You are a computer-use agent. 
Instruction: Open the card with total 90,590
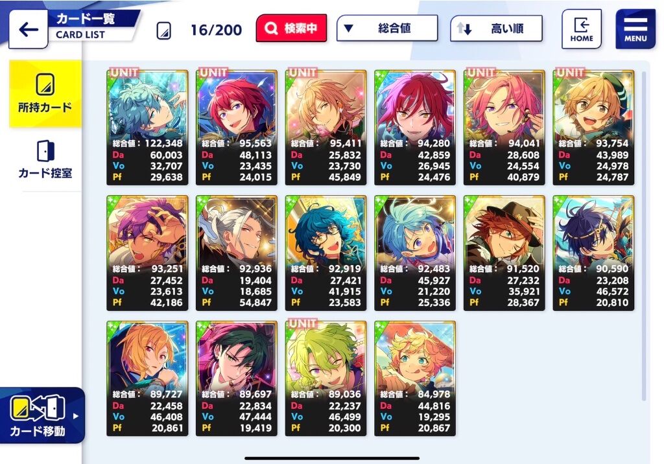593,253
